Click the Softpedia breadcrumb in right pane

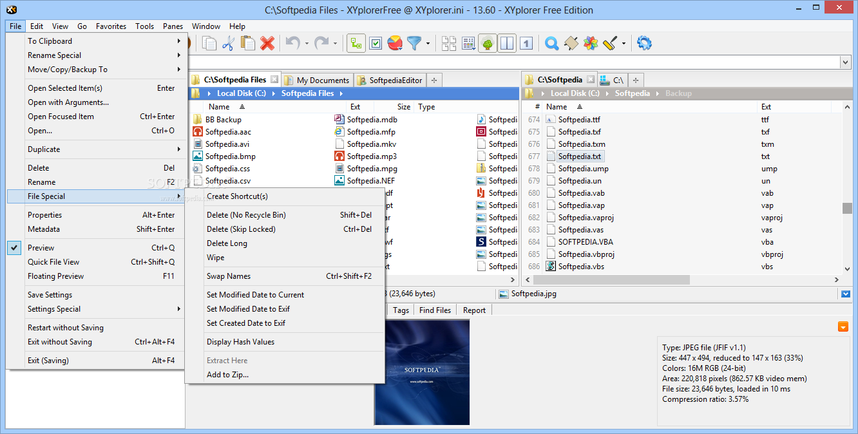point(632,93)
